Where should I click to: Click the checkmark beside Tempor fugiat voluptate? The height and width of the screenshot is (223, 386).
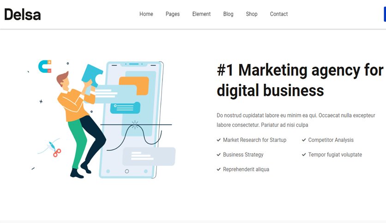pyautogui.click(x=304, y=155)
